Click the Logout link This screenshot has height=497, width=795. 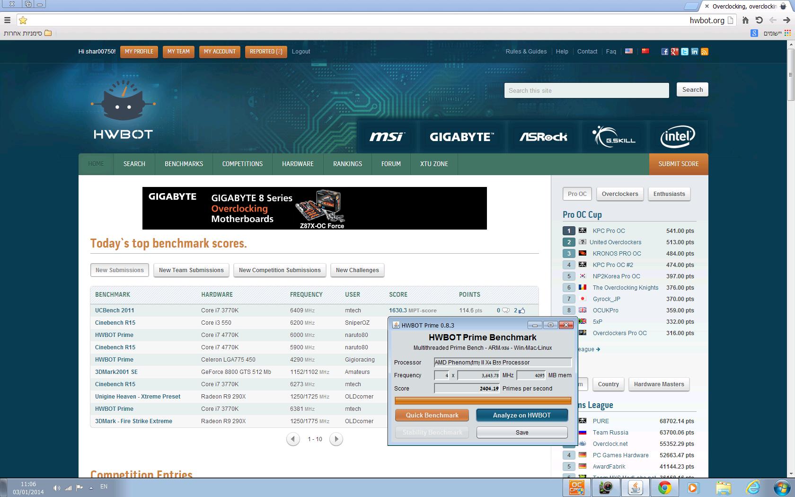(x=301, y=52)
